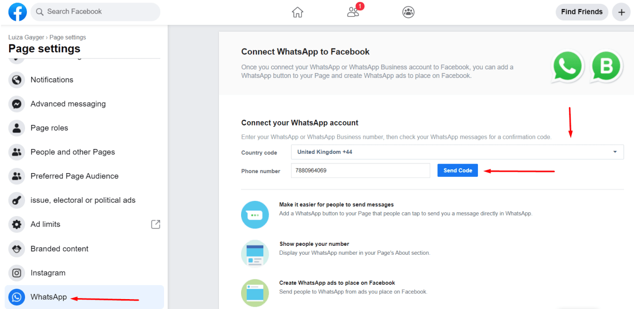The width and height of the screenshot is (634, 309).
Task: Open the Home feed icon
Action: click(x=297, y=12)
